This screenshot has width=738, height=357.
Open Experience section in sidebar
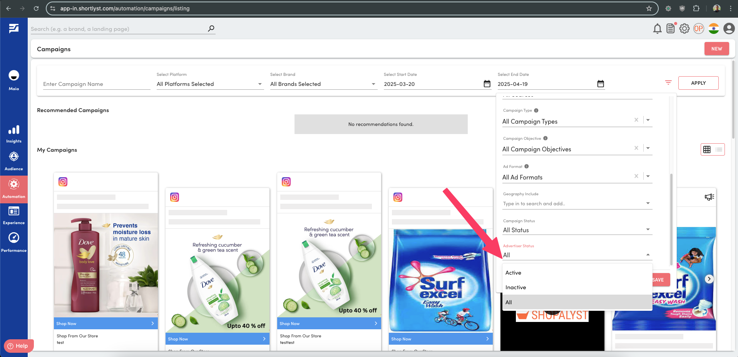click(x=14, y=215)
